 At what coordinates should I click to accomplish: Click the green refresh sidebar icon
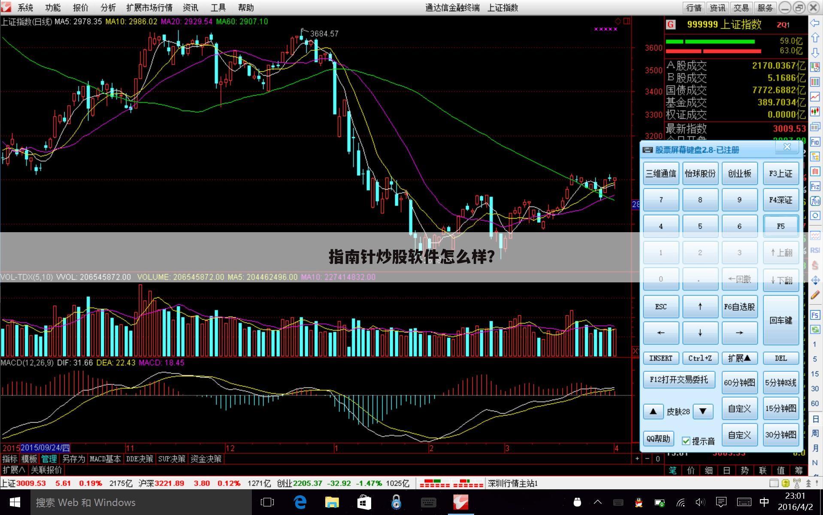point(815,330)
